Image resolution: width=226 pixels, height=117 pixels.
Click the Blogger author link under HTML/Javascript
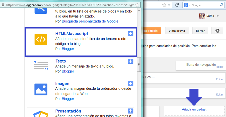tap(68, 49)
